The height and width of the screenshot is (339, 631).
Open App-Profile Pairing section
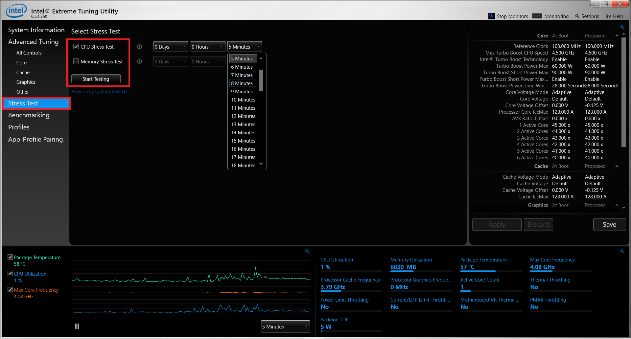click(35, 139)
